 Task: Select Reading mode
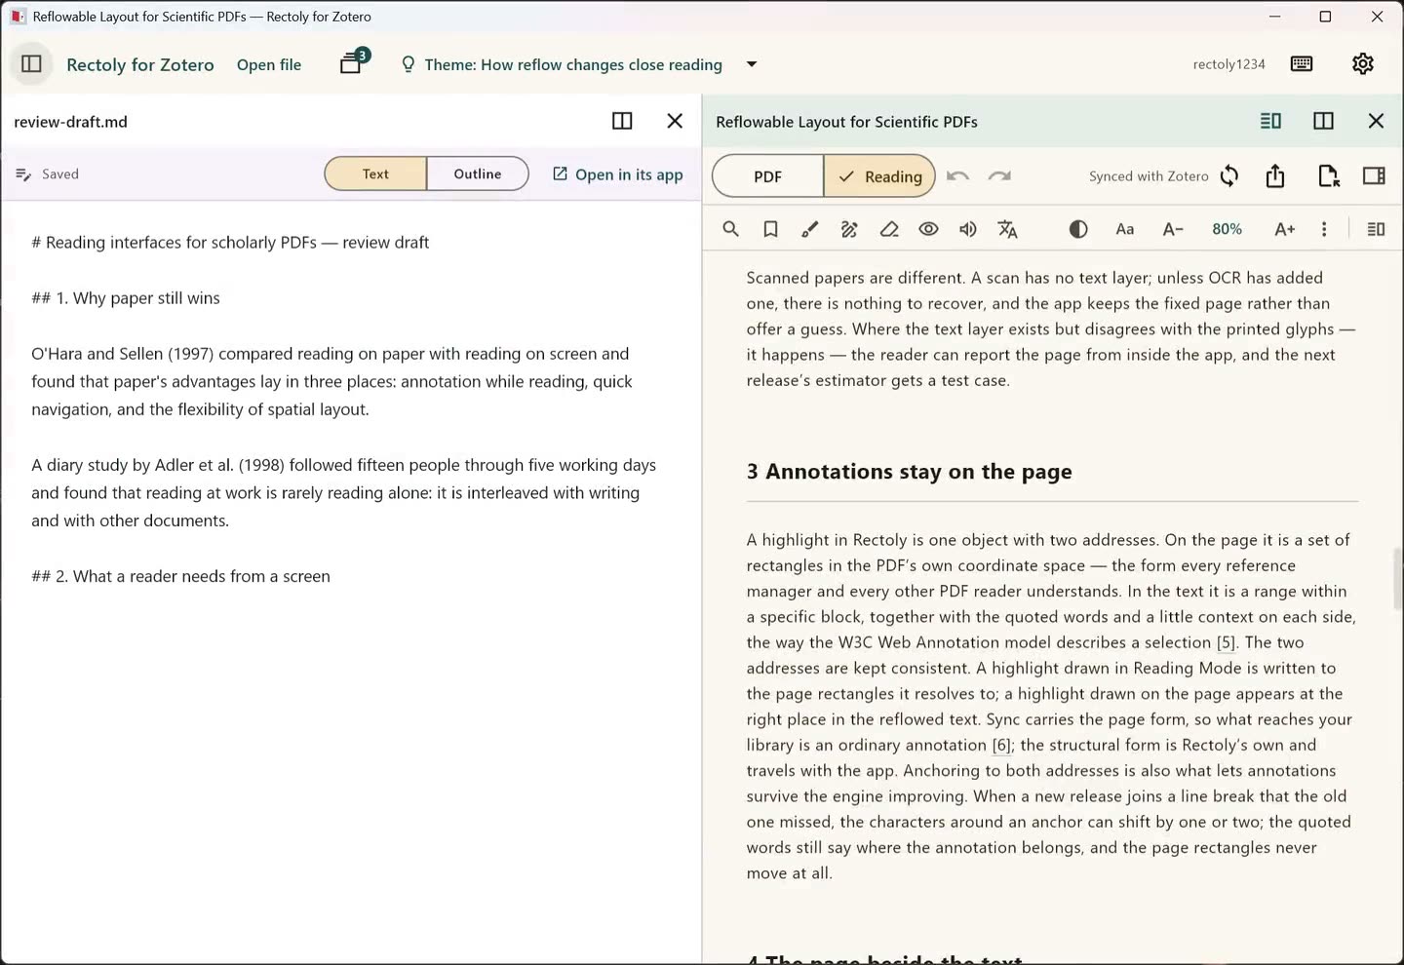879,176
